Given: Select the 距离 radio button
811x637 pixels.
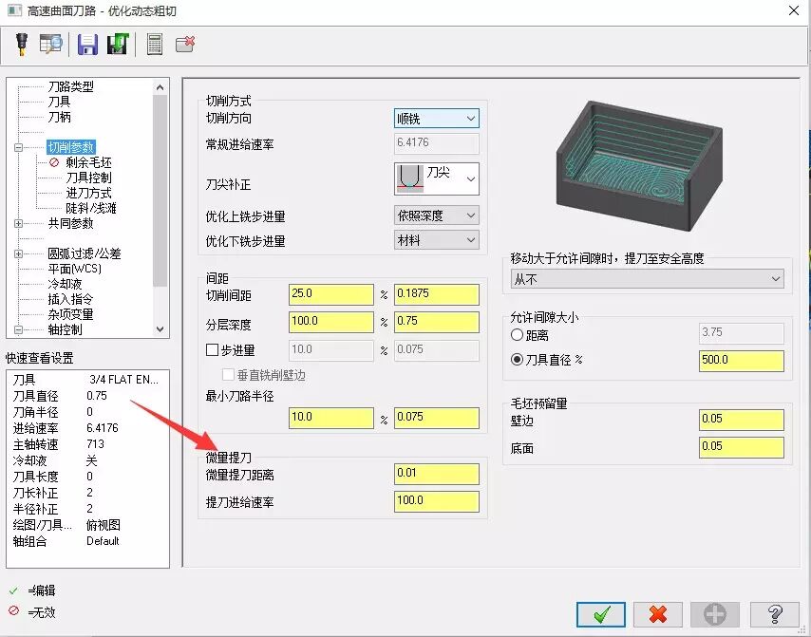Looking at the screenshot, I should (517, 335).
